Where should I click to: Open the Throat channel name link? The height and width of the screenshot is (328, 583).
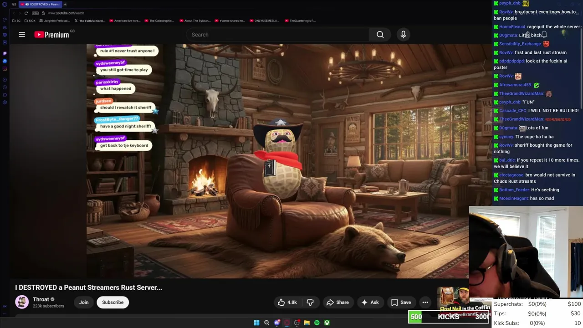coord(41,299)
